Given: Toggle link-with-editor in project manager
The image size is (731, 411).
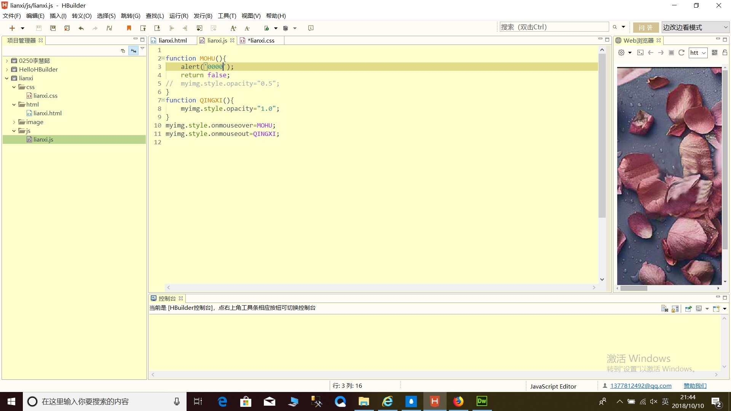Looking at the screenshot, I should click(133, 51).
